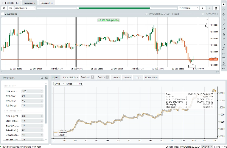Click the right handle of date range slider
Viewport: 227px width, 148px height.
tap(151, 8)
